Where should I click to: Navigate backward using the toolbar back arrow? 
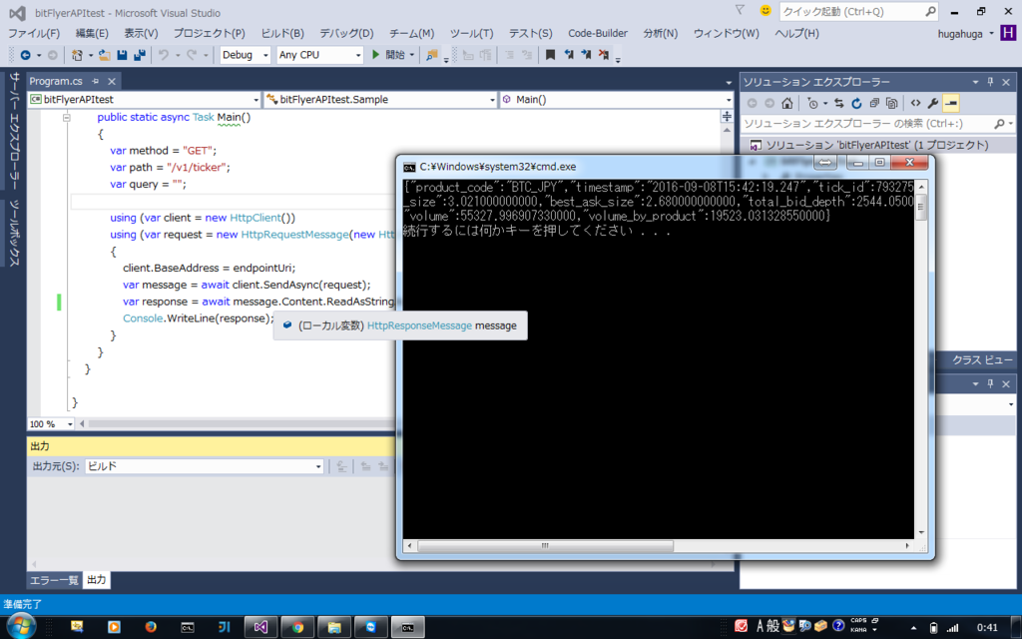[25, 56]
